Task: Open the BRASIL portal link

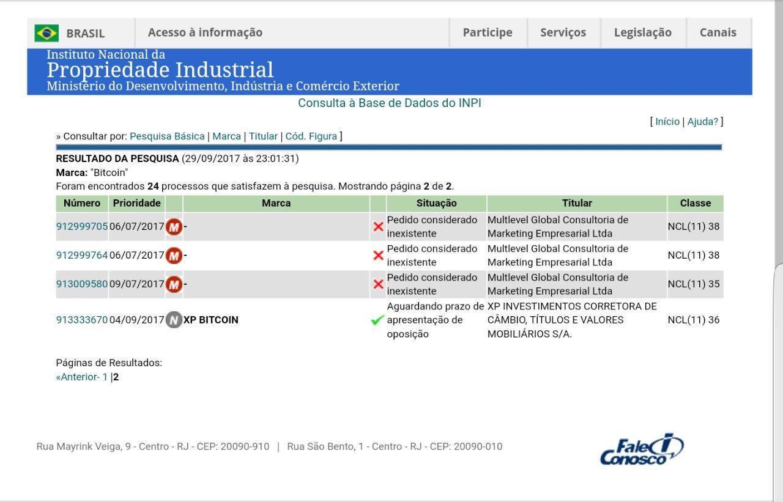Action: [x=86, y=33]
